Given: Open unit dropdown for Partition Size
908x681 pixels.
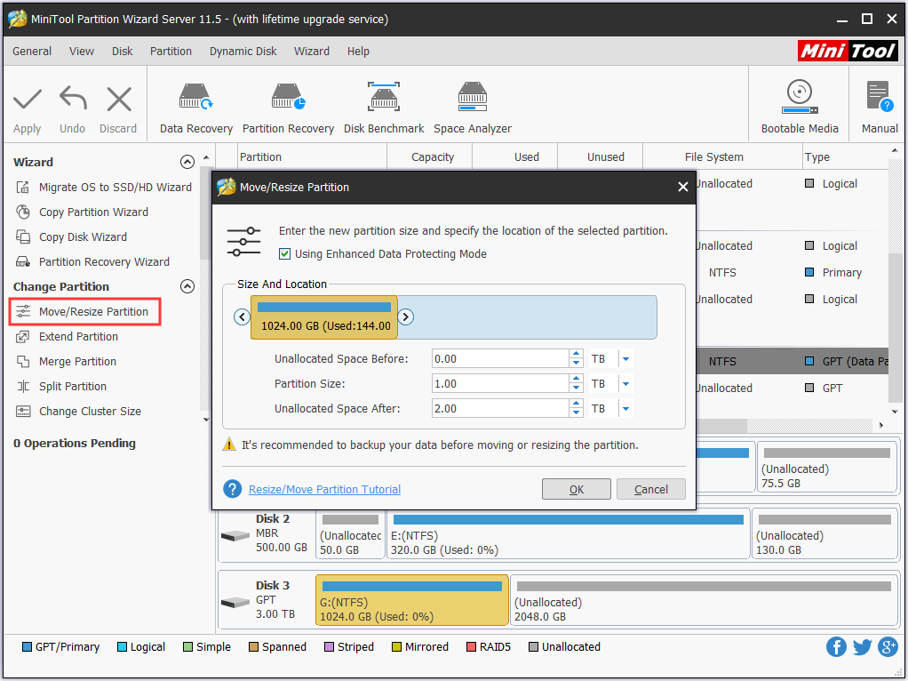Looking at the screenshot, I should point(626,384).
